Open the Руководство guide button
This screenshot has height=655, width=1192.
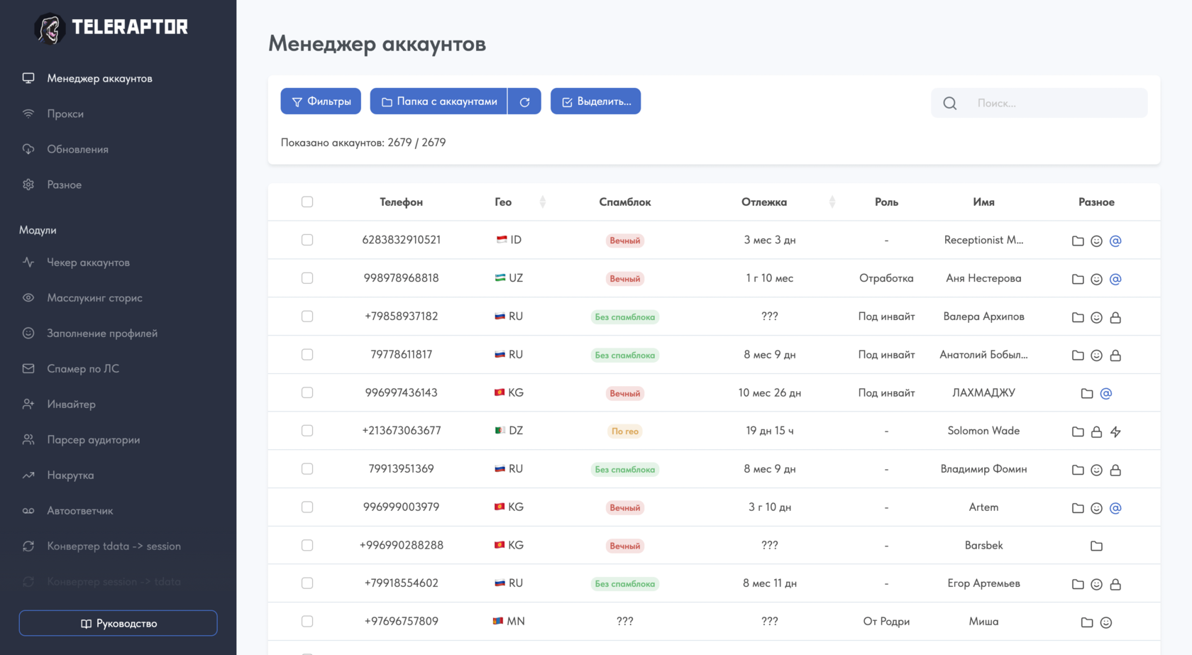tap(118, 623)
